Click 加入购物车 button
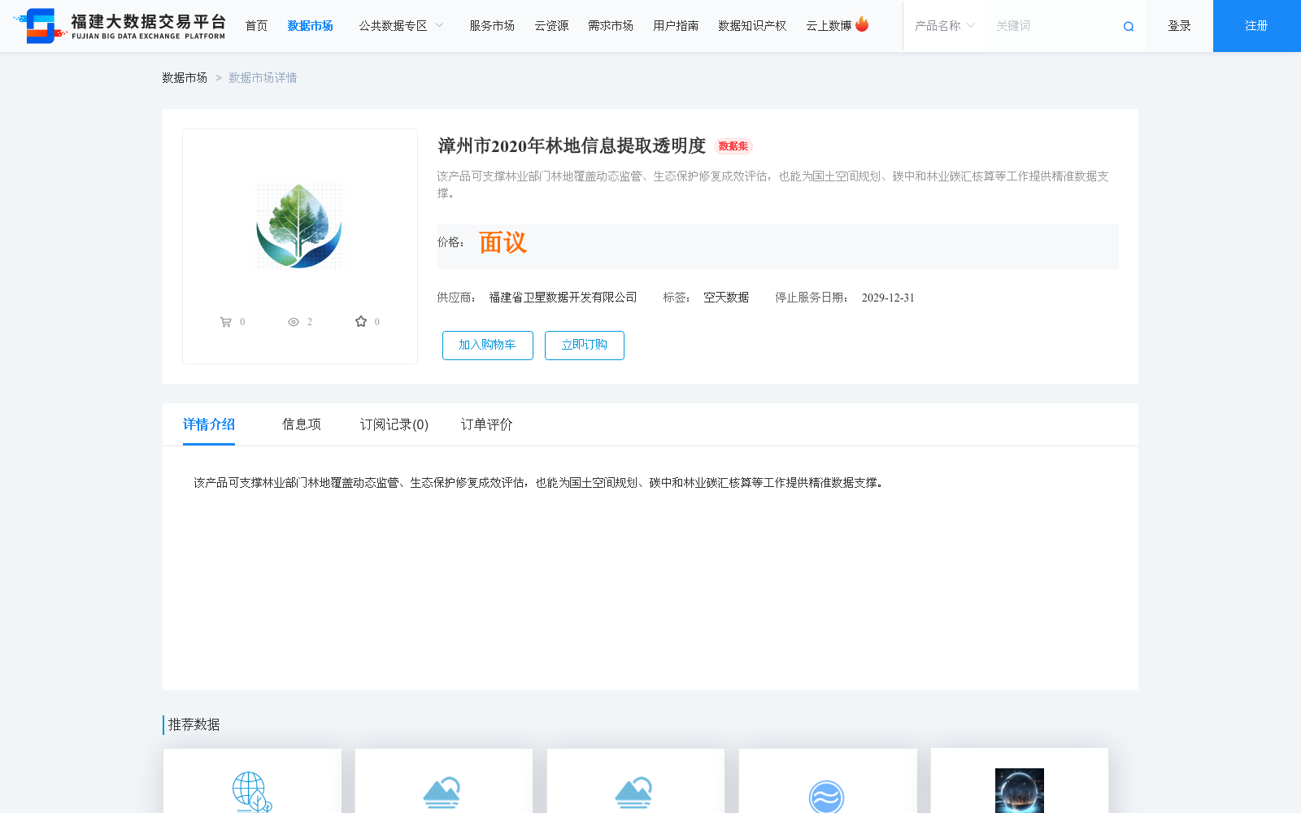 coord(488,345)
